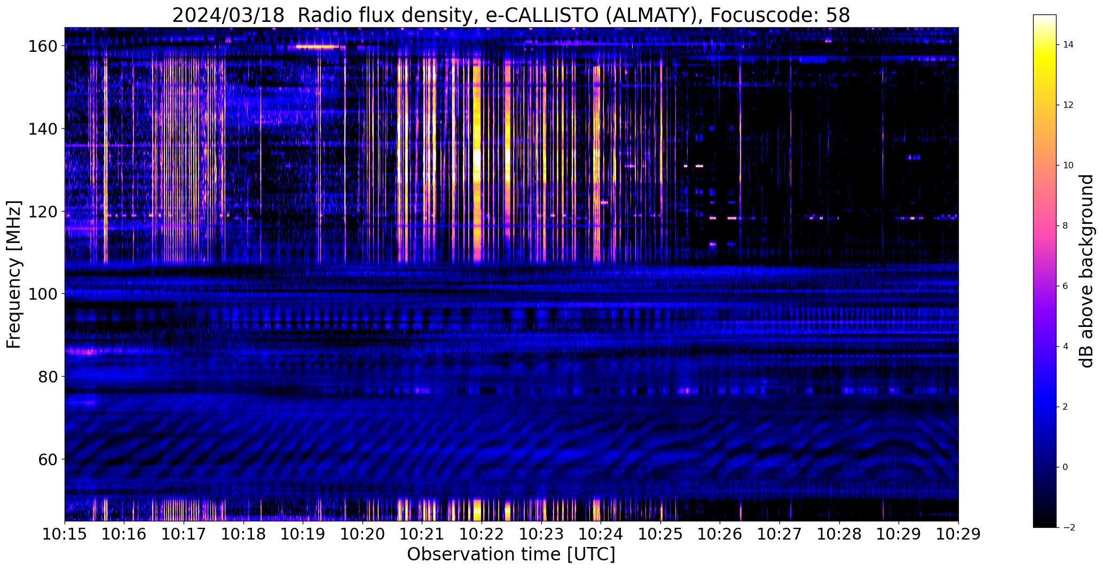Screen dimensions: 1103x570
Task: Click the colorbar tick value 12
Action: click(x=1068, y=105)
